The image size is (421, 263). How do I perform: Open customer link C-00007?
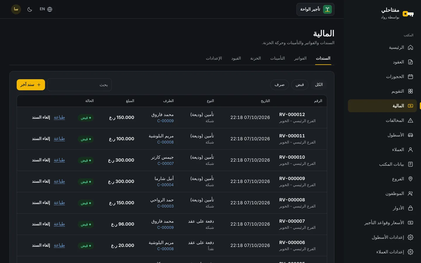(165, 164)
